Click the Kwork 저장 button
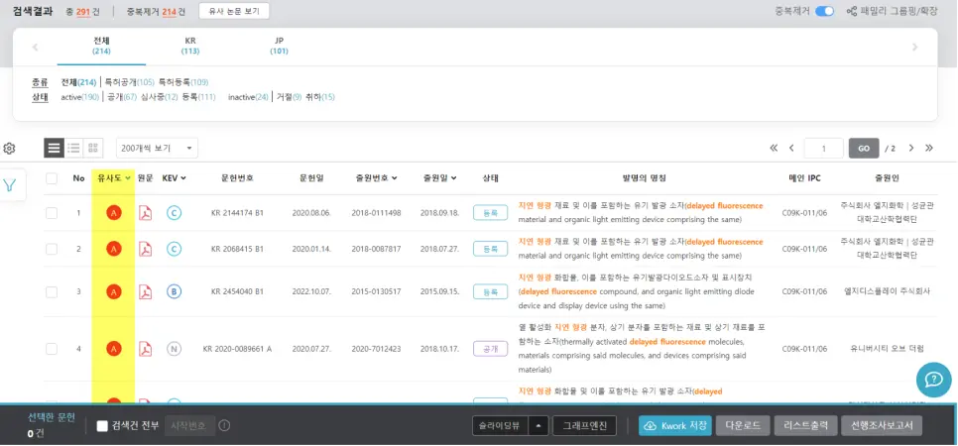Viewport: 958px width, 446px height. pyautogui.click(x=674, y=425)
